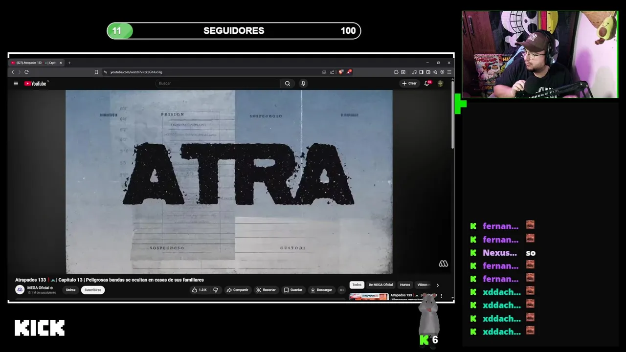Open the more actions ellipsis under the video

tap(341, 290)
